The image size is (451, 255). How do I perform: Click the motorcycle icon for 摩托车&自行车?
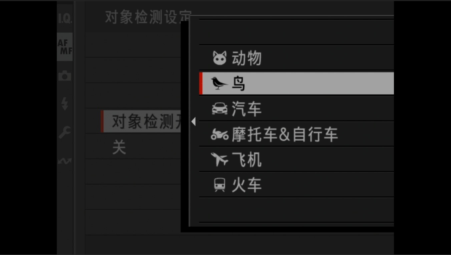pyautogui.click(x=220, y=135)
